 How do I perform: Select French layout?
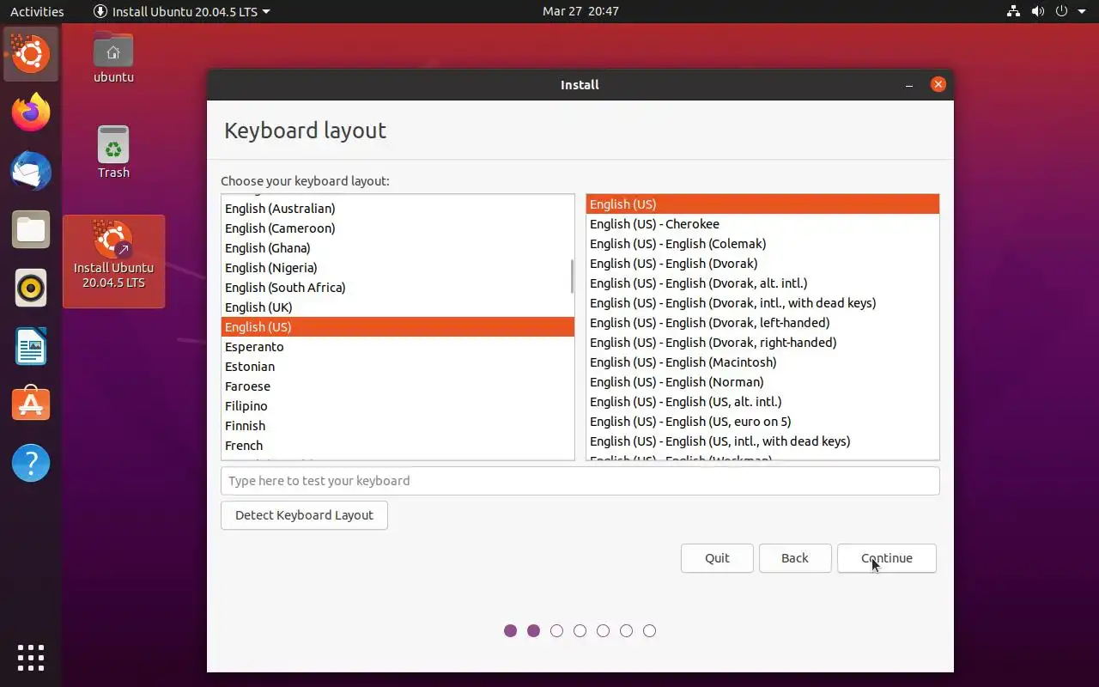[x=398, y=446]
